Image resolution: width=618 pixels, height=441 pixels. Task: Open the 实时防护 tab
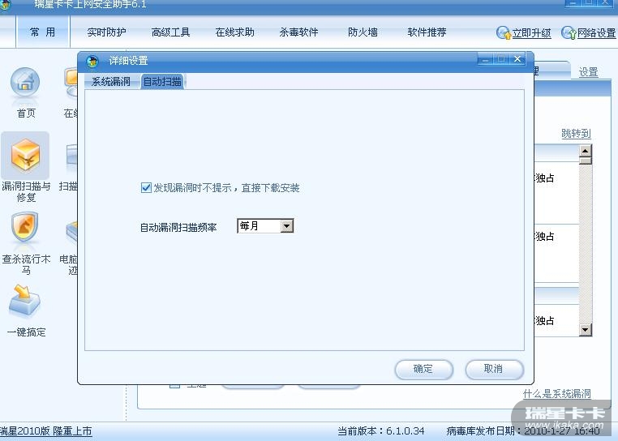[106, 32]
